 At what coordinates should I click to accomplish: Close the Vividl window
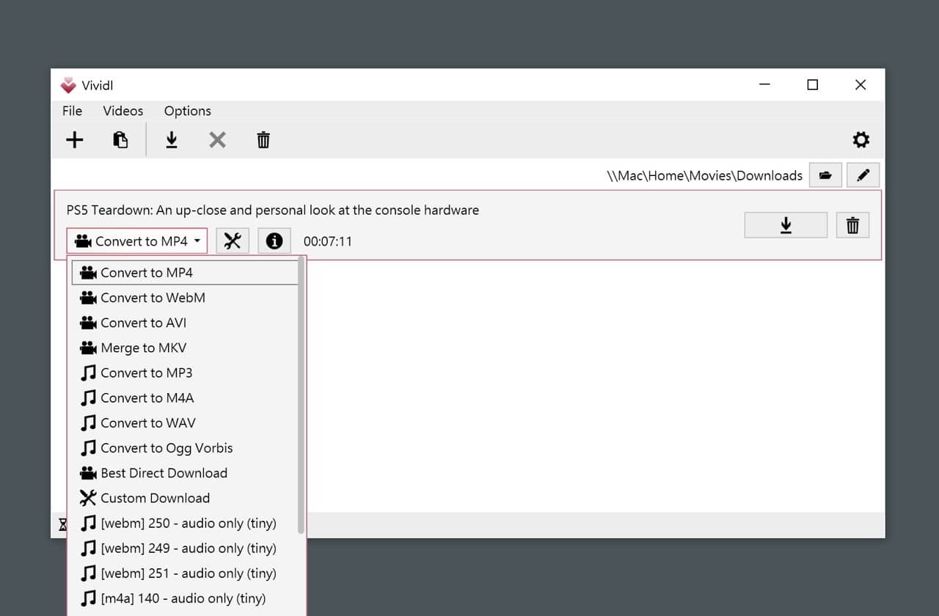(861, 85)
